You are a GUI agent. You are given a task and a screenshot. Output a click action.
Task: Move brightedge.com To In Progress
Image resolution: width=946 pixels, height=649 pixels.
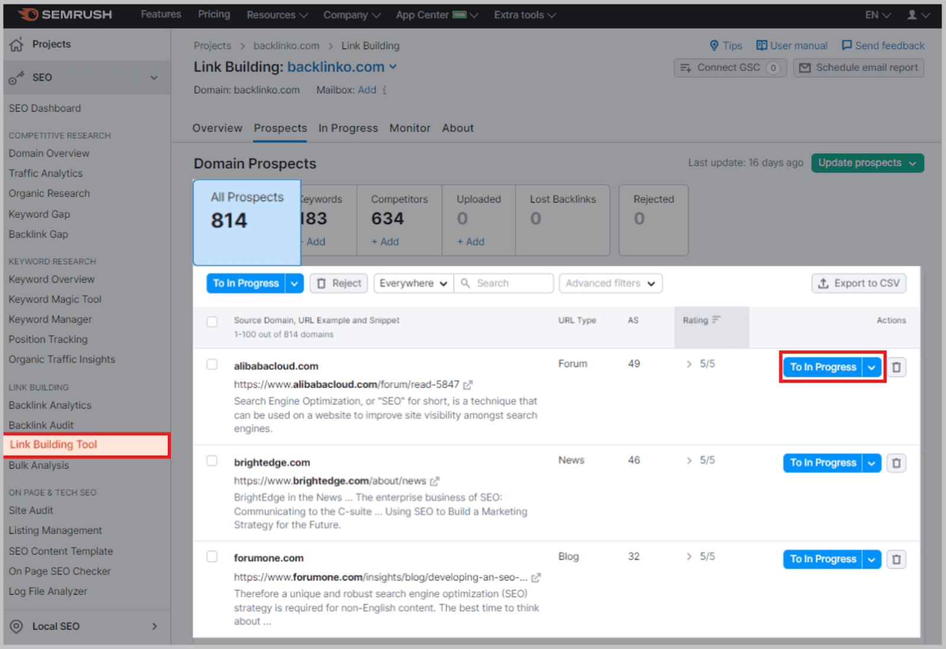click(823, 463)
